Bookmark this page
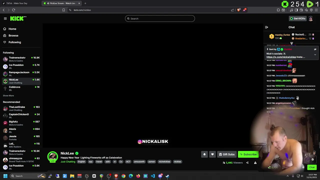 (x=63, y=10)
